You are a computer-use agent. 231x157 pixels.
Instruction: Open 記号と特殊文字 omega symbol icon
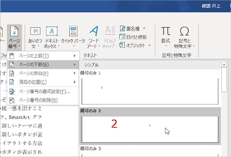184,31
